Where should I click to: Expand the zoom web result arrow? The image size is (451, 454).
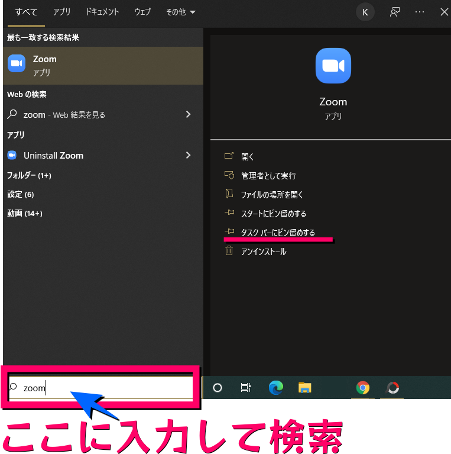[188, 114]
